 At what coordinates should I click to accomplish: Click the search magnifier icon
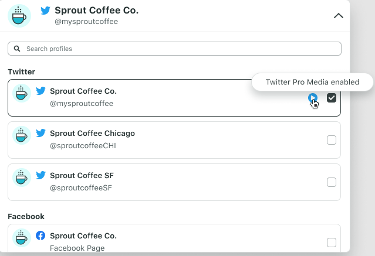[17, 49]
